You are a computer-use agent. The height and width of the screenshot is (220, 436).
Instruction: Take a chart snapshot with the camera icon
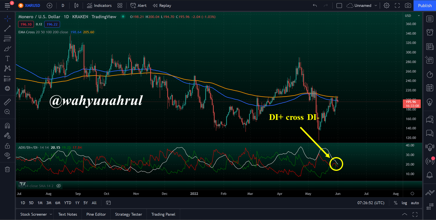coord(408,5)
